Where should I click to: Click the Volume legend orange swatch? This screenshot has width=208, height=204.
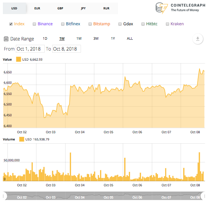coord(22,139)
